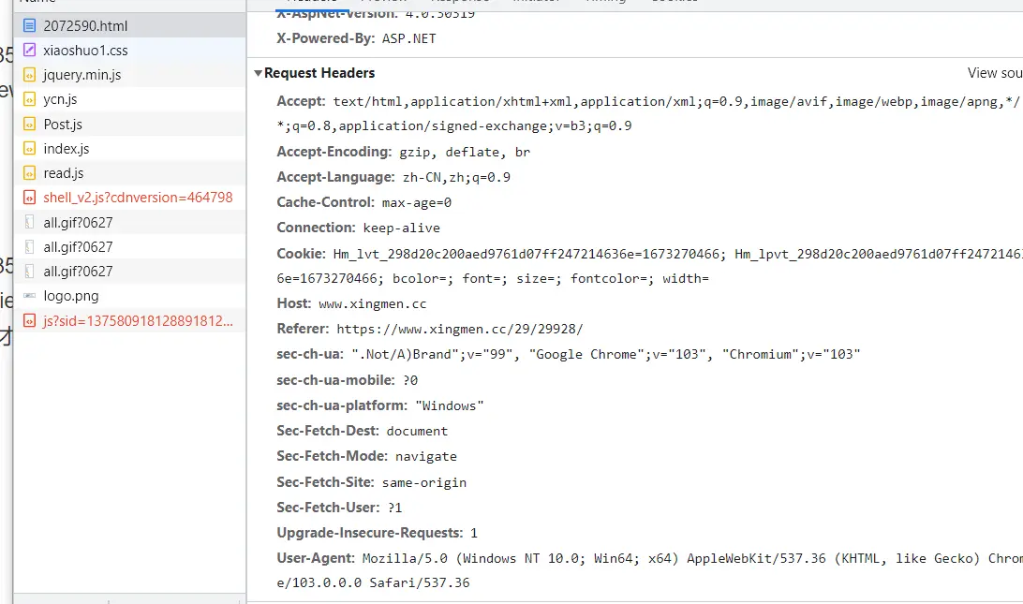
Task: Click the Referer URL value
Action: [x=459, y=329]
